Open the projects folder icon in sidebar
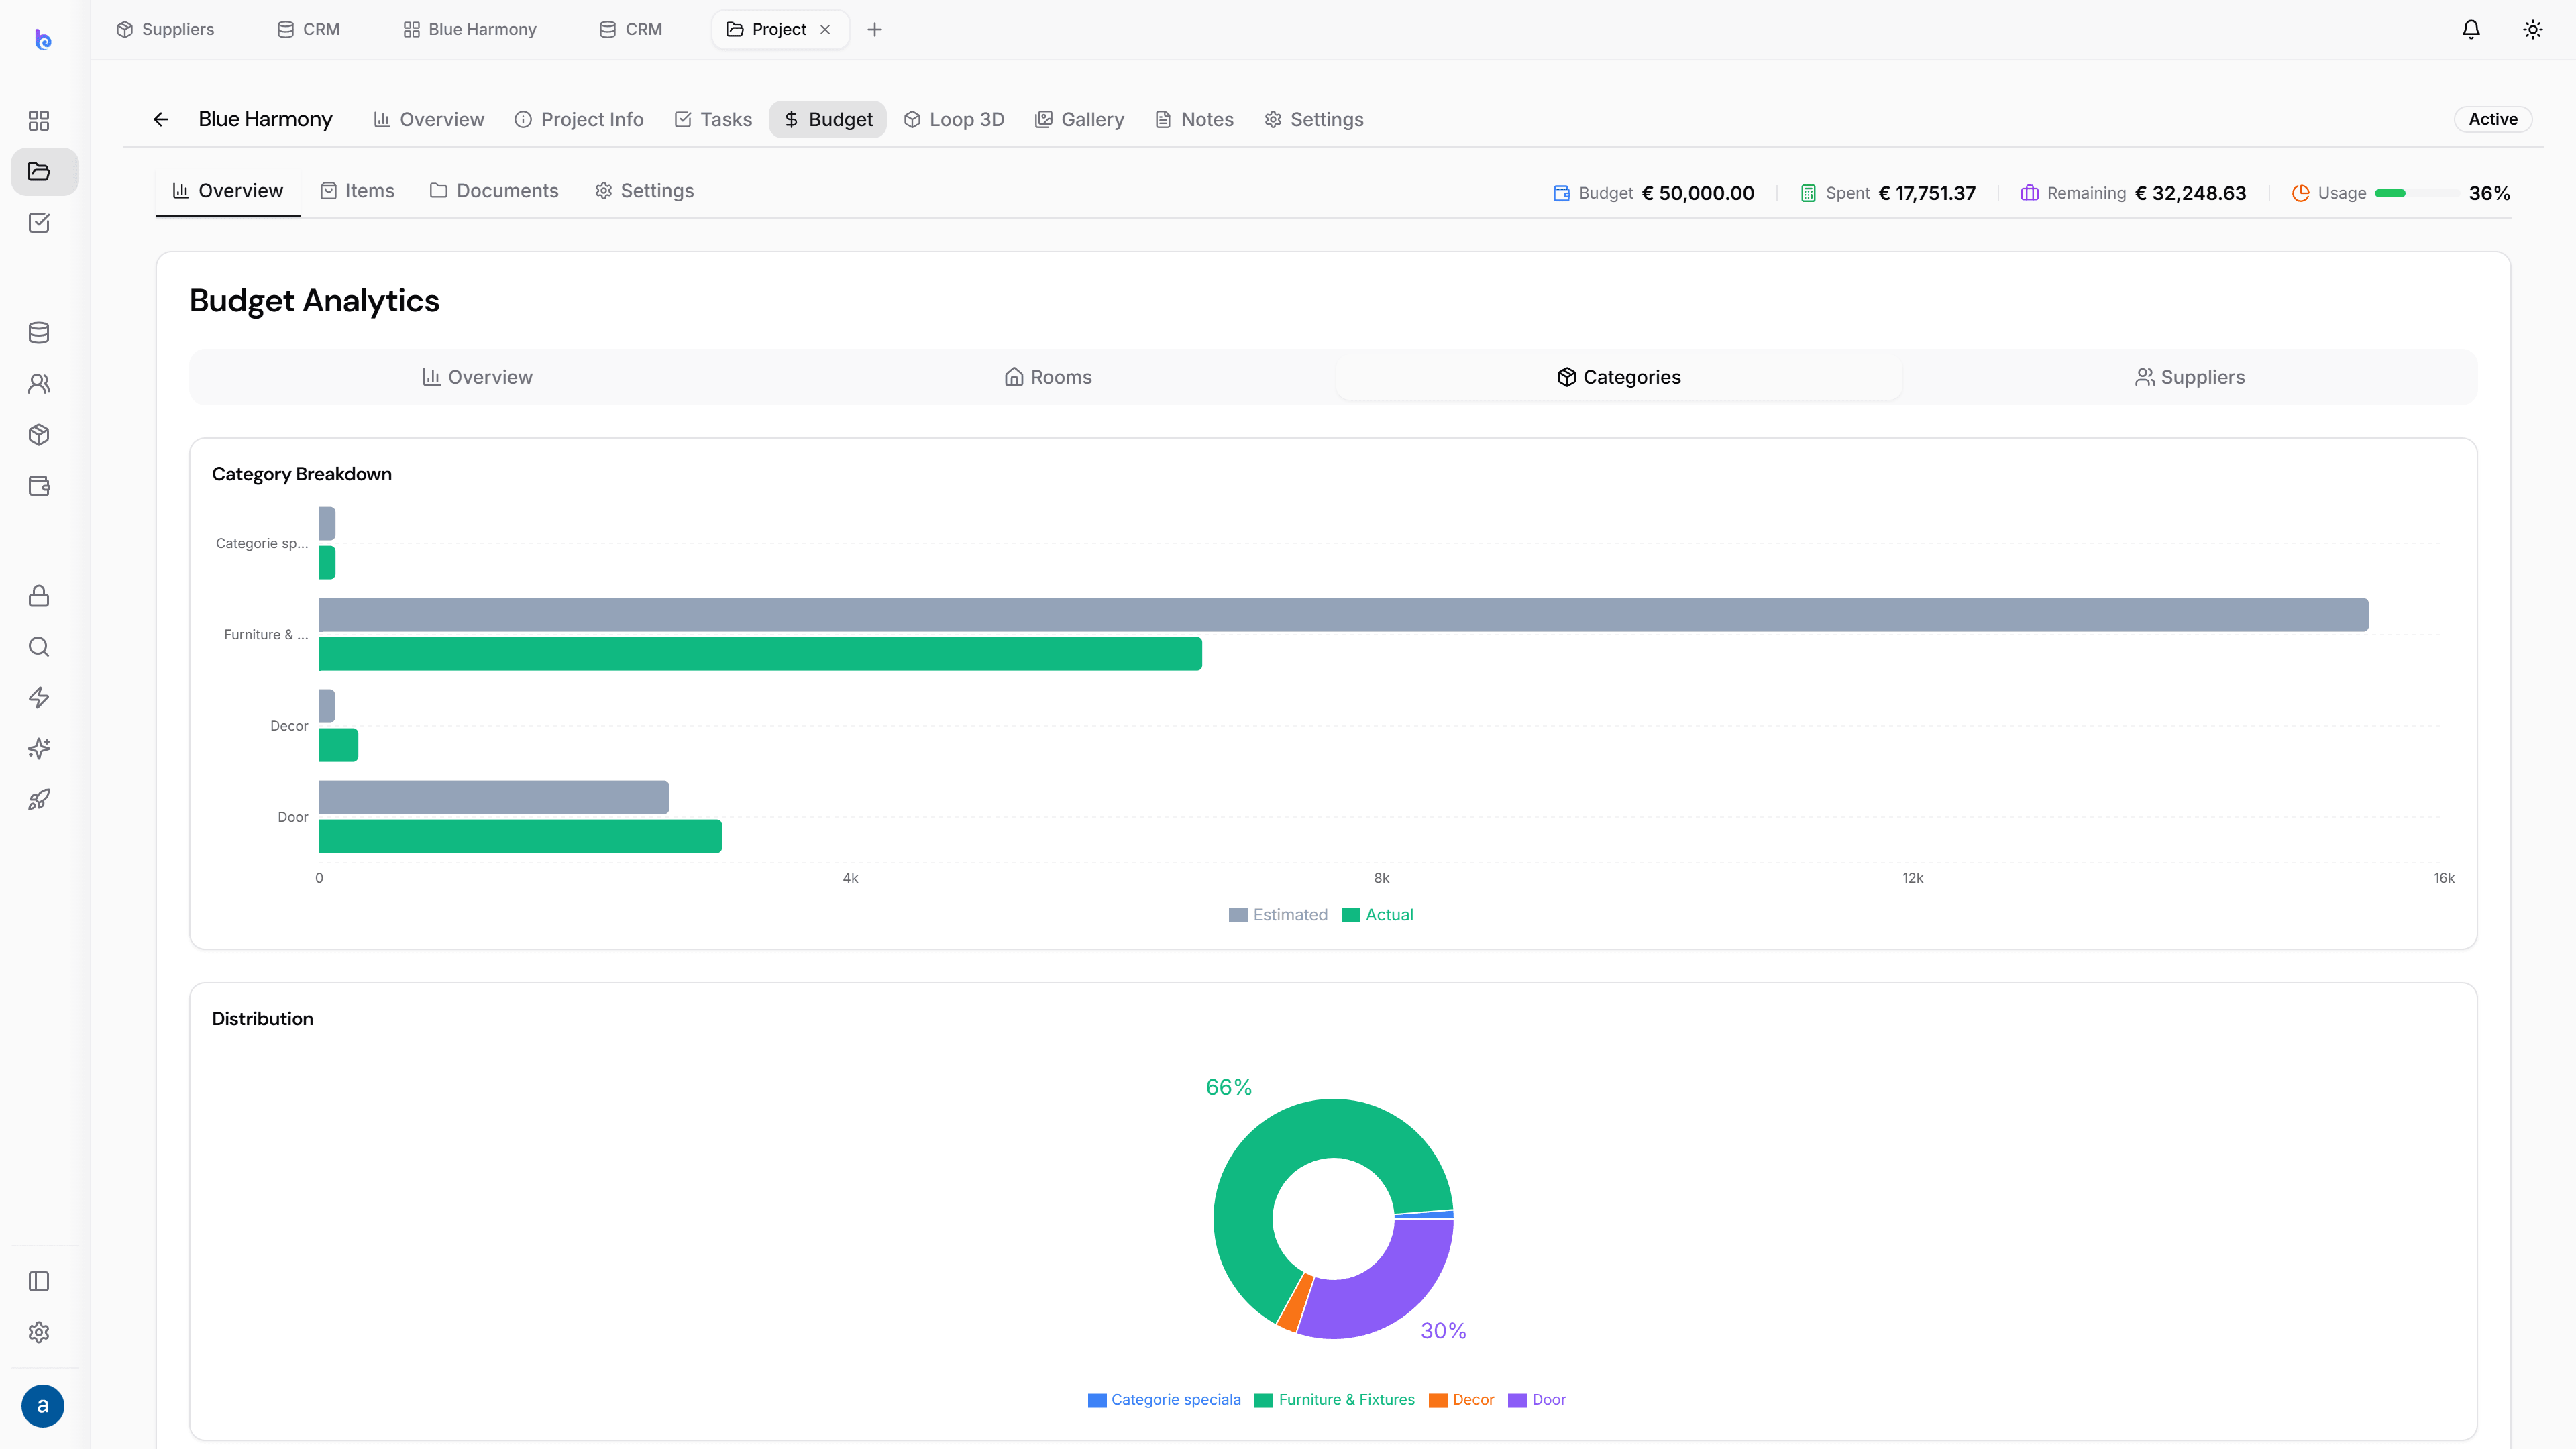 39,172
